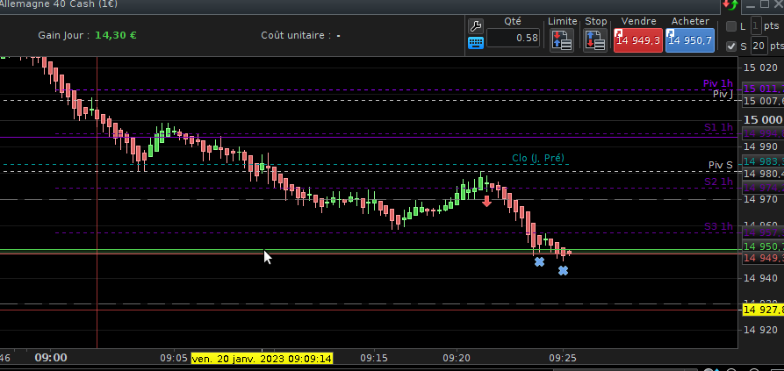Sell at Vendre 14 949,3
The image size is (784, 371).
pos(639,40)
